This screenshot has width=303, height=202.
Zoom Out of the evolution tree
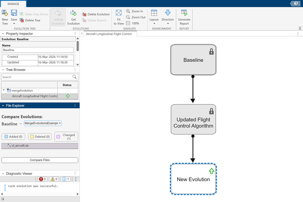(136, 17)
